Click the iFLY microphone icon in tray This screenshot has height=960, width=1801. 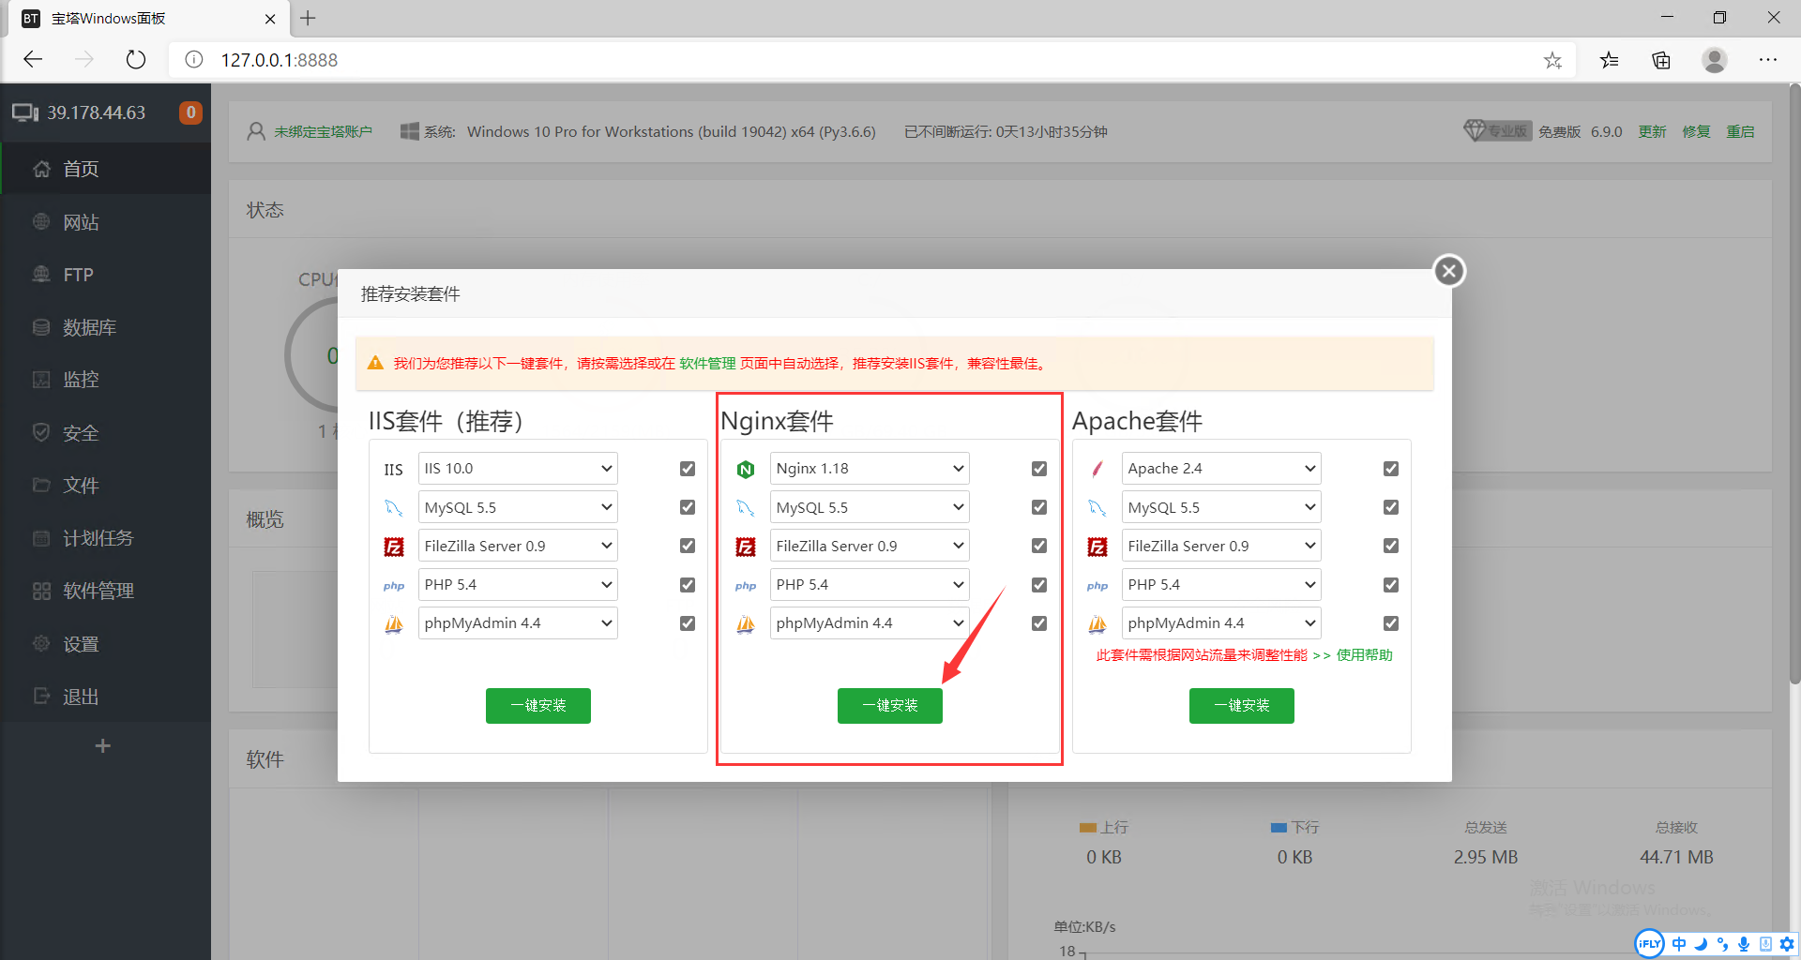pos(1744,944)
